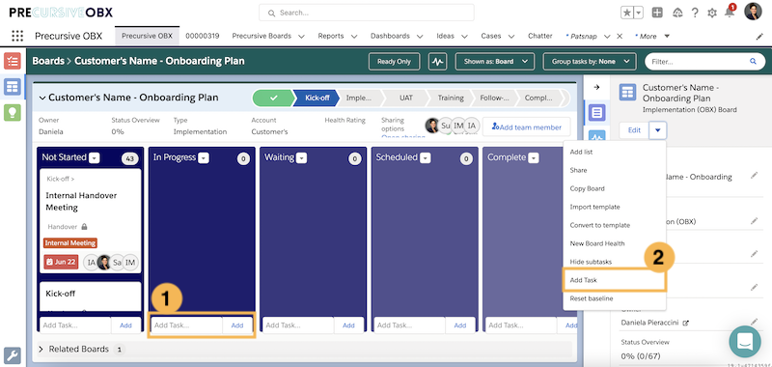This screenshot has width=772, height=367.
Task: Open the Internal Handover Meeting card
Action: pos(90,221)
